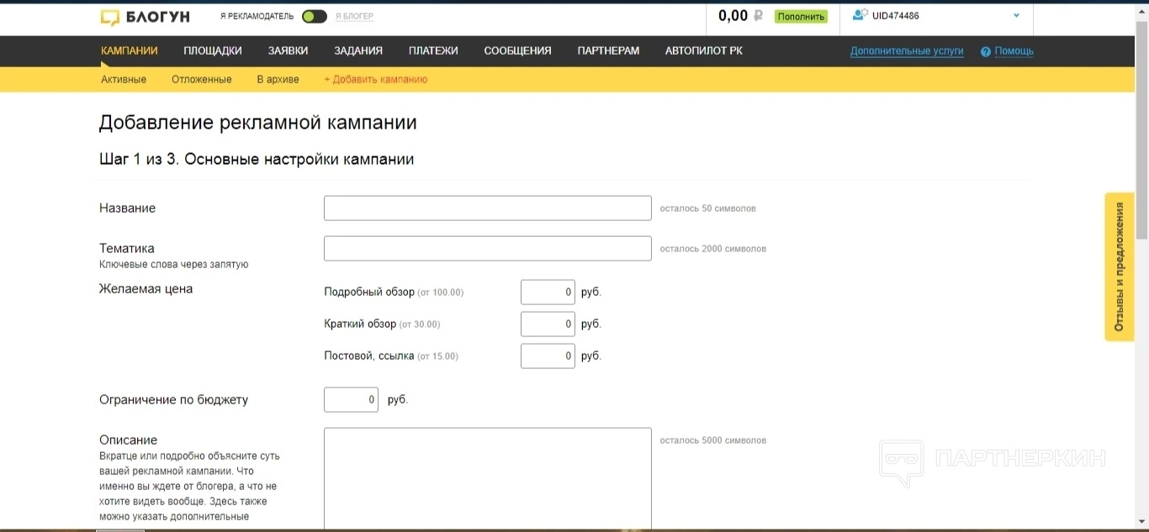
Task: Click 'Ключевые слова через запятую' hint
Action: [173, 264]
